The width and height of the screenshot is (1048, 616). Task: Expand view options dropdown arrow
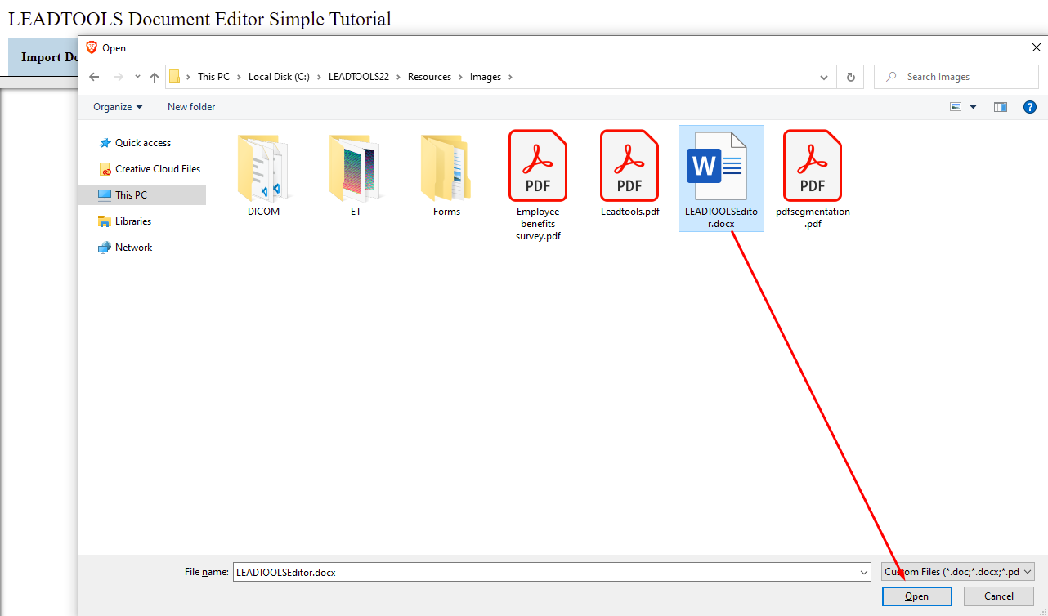973,107
